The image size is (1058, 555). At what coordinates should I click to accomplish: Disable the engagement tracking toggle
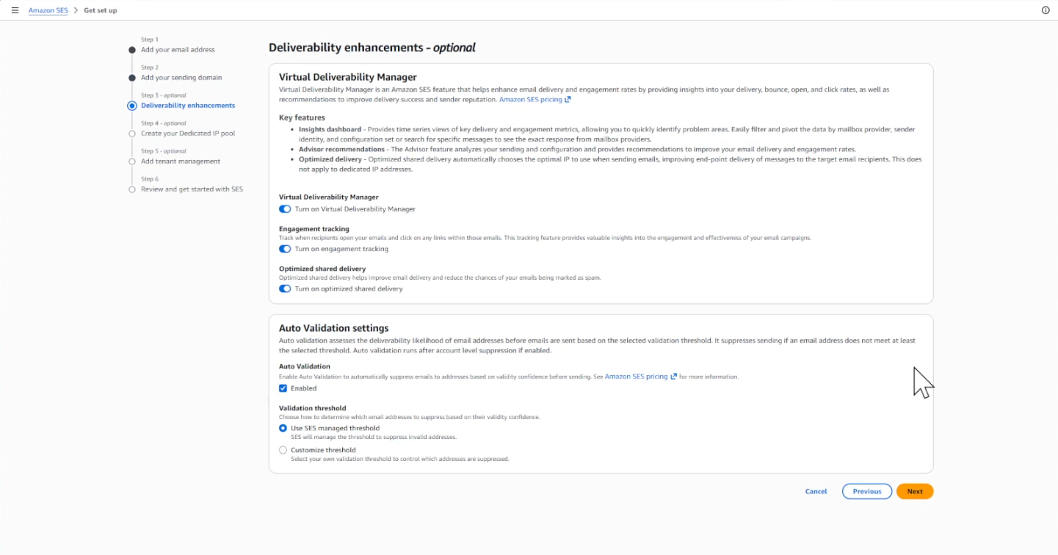(285, 249)
